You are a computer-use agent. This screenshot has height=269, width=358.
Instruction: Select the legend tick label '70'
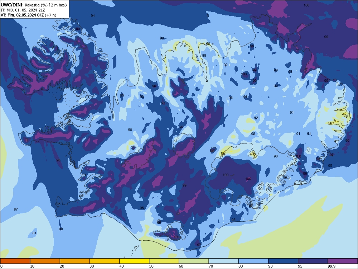[x=211, y=266]
